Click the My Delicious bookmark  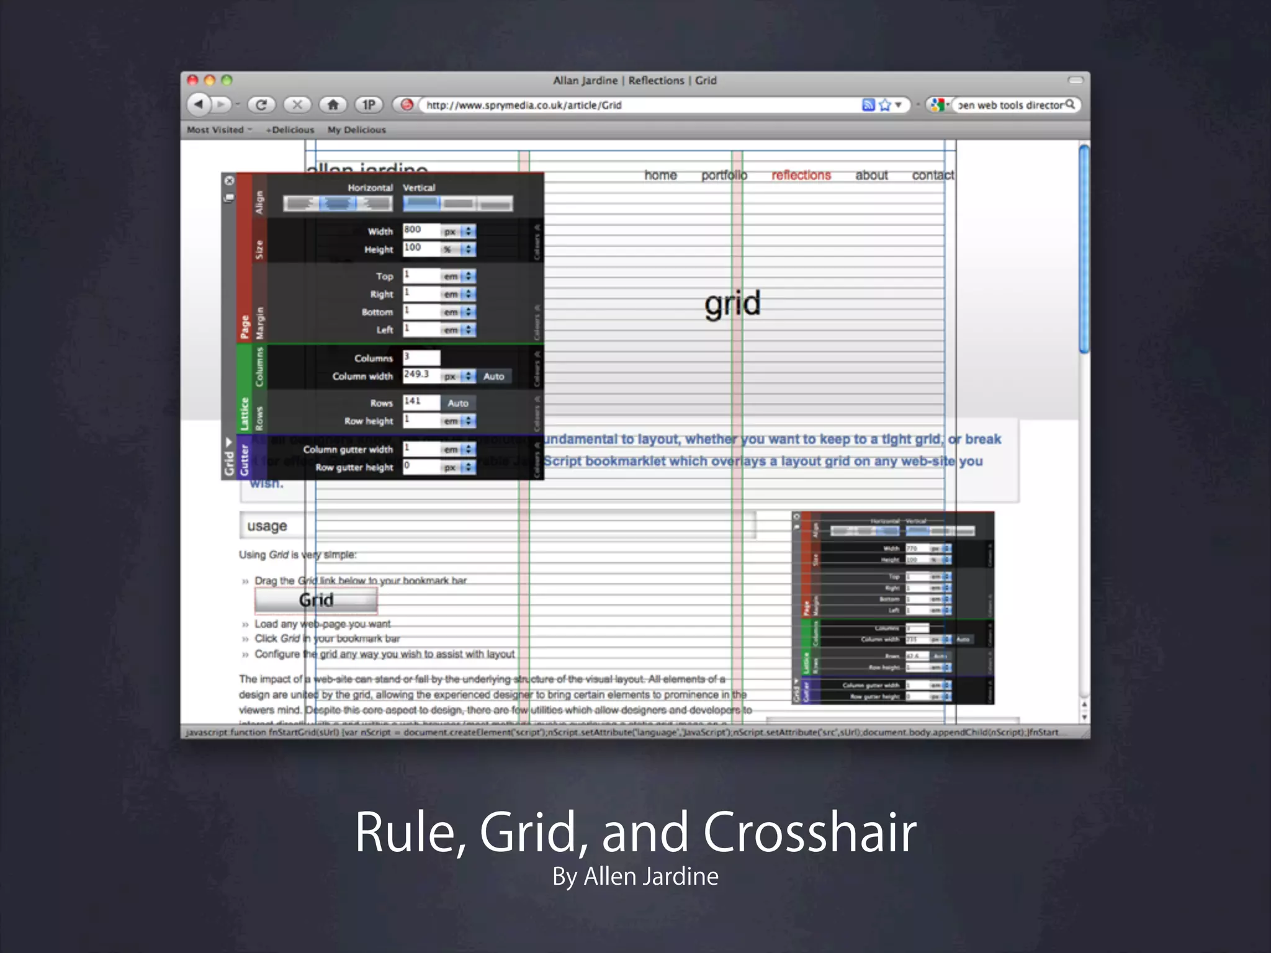357,130
